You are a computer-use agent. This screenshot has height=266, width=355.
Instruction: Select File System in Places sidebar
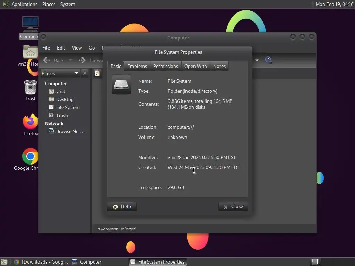(68, 107)
